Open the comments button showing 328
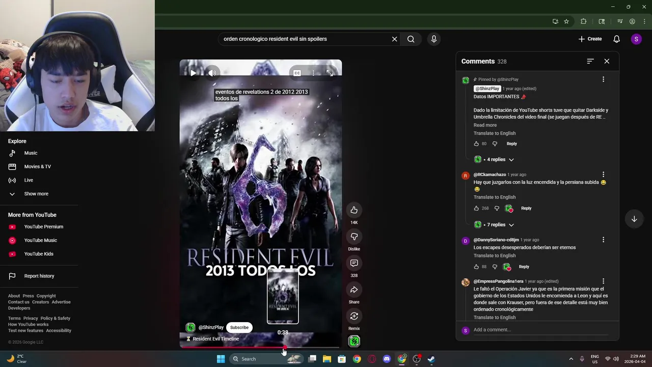 pyautogui.click(x=354, y=263)
